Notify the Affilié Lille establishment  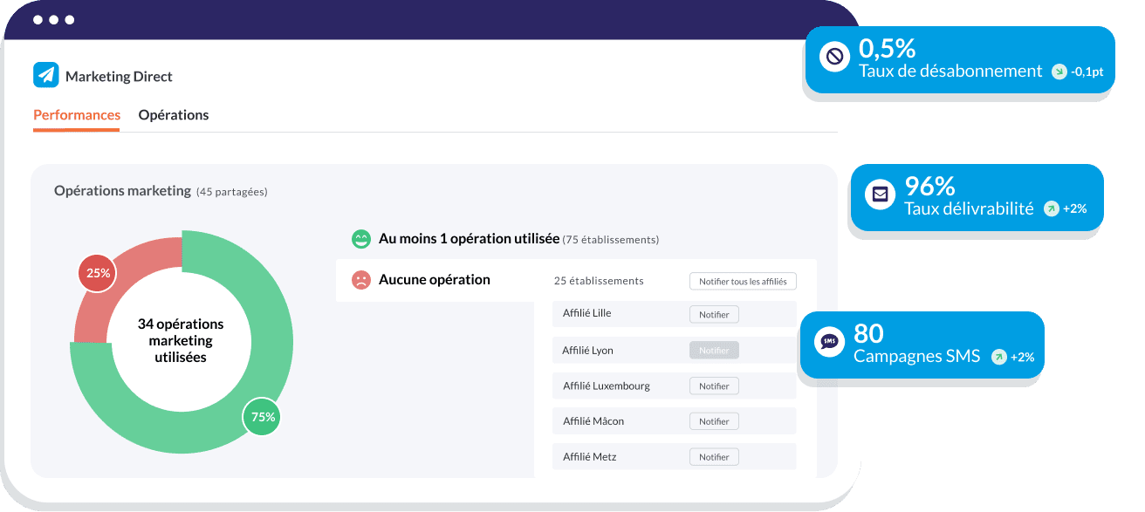(714, 314)
